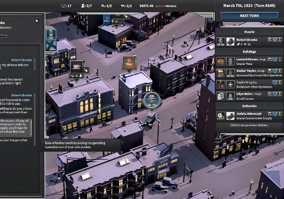
Task: Click the gold icon in Walter Taylor's row
Action: point(280,71)
